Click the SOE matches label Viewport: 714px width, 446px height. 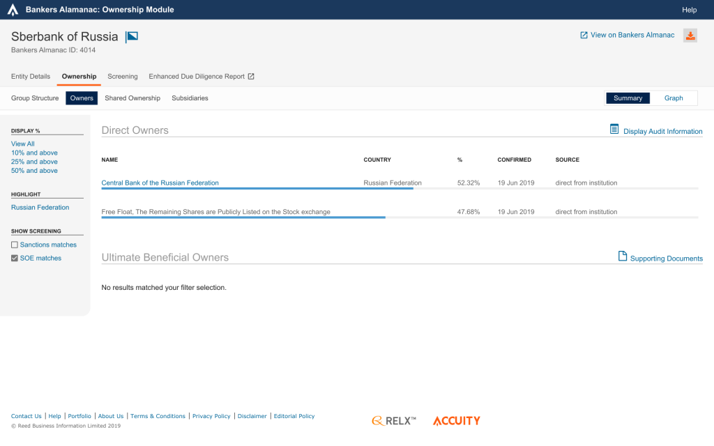click(x=40, y=258)
